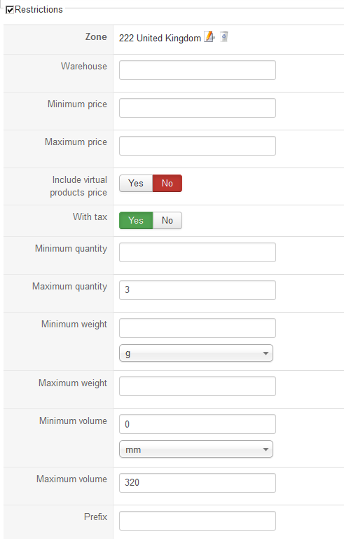Click the Maximum weight input field
The width and height of the screenshot is (344, 539).
198,386
